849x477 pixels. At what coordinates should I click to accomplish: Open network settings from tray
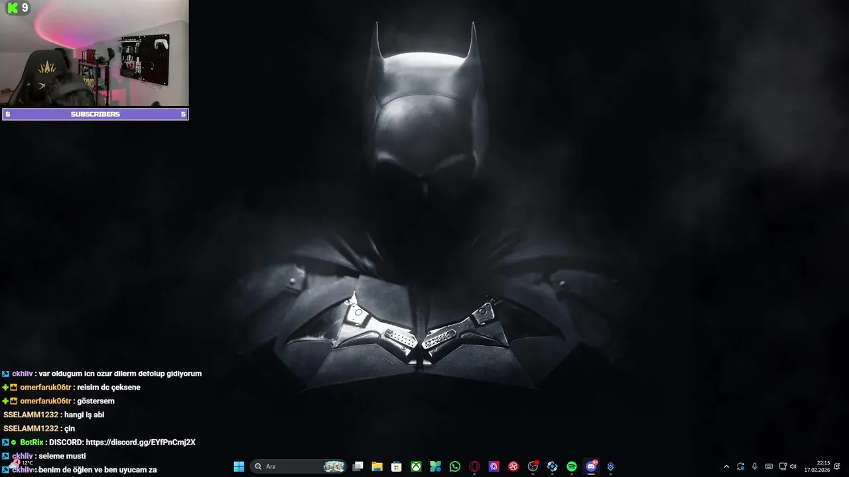click(x=783, y=466)
